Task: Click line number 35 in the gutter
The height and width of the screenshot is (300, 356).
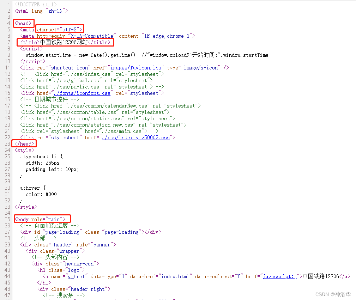Action: click(x=7, y=219)
